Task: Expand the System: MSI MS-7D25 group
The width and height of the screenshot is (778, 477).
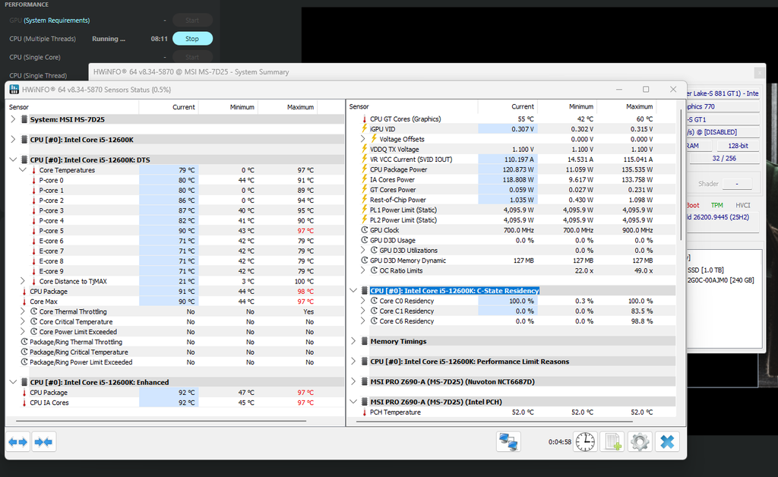Action: click(13, 119)
